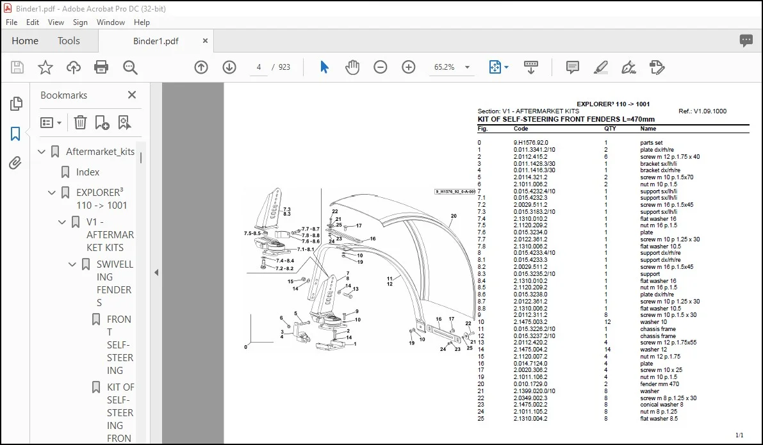
Task: Click the Ref.: V1.09.1000 text
Action: 702,111
